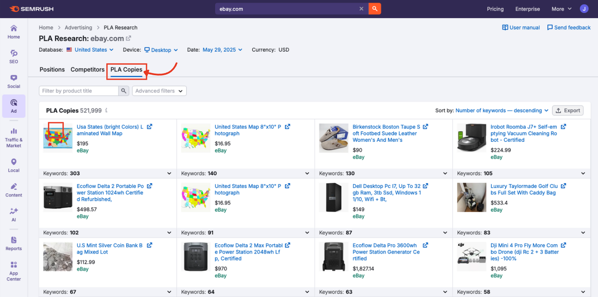Open the Device dropdown to change Desktop
Image resolution: width=598 pixels, height=297 pixels.
click(161, 50)
